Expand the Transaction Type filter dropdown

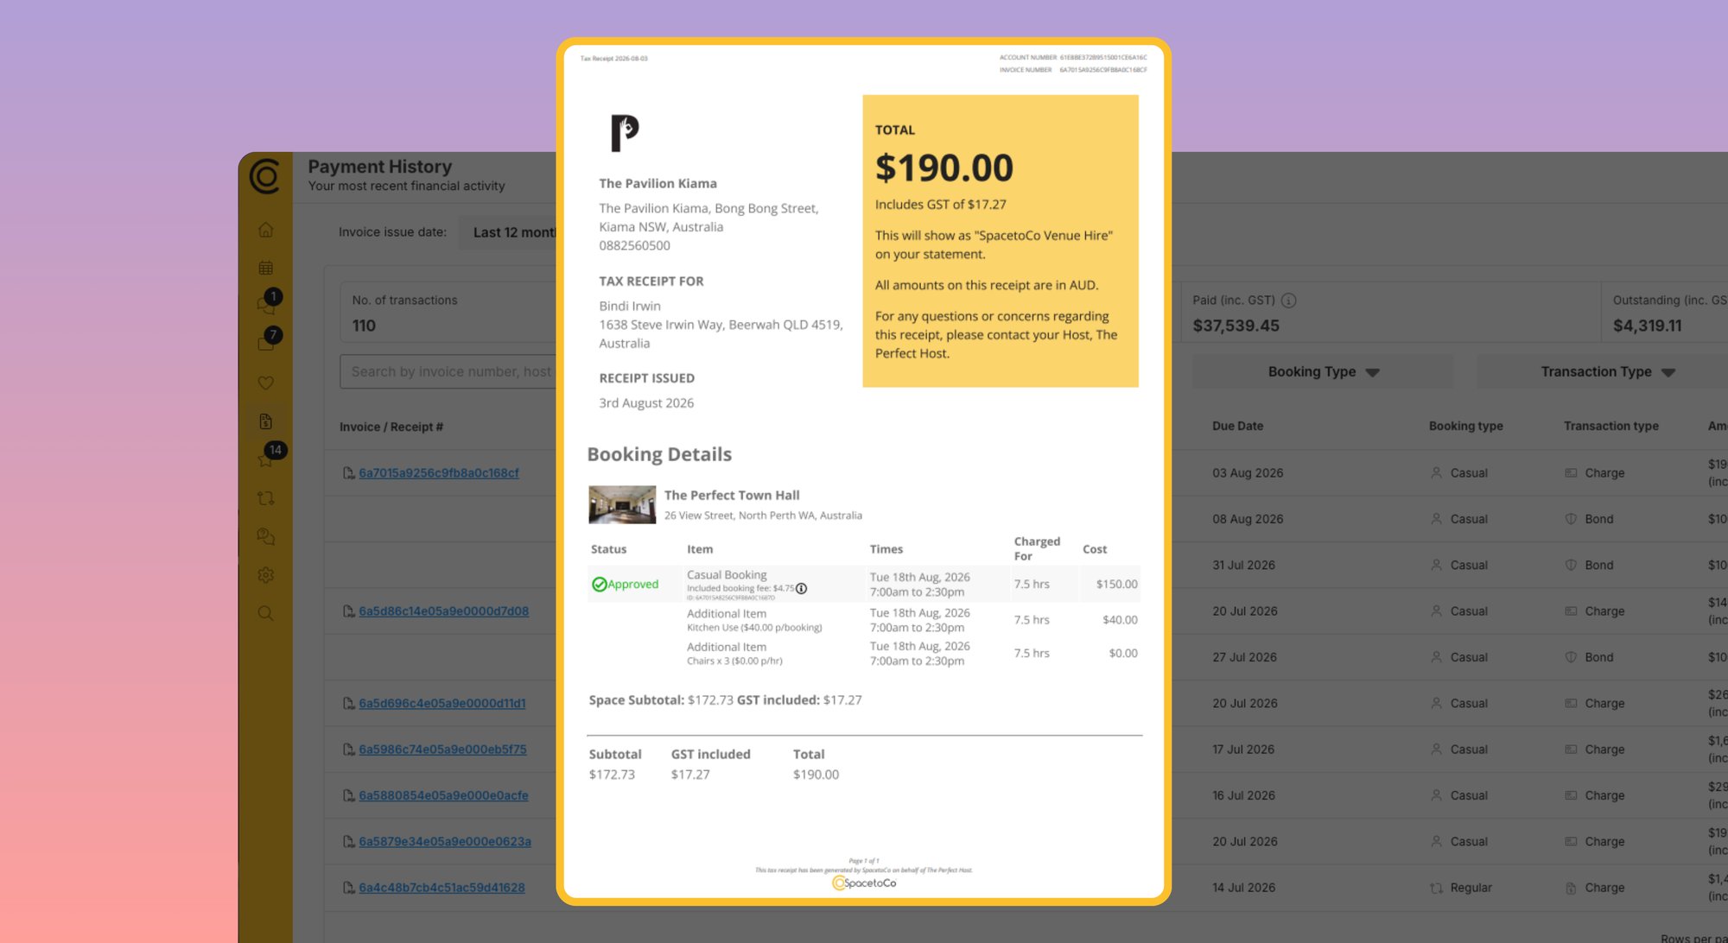point(1606,372)
